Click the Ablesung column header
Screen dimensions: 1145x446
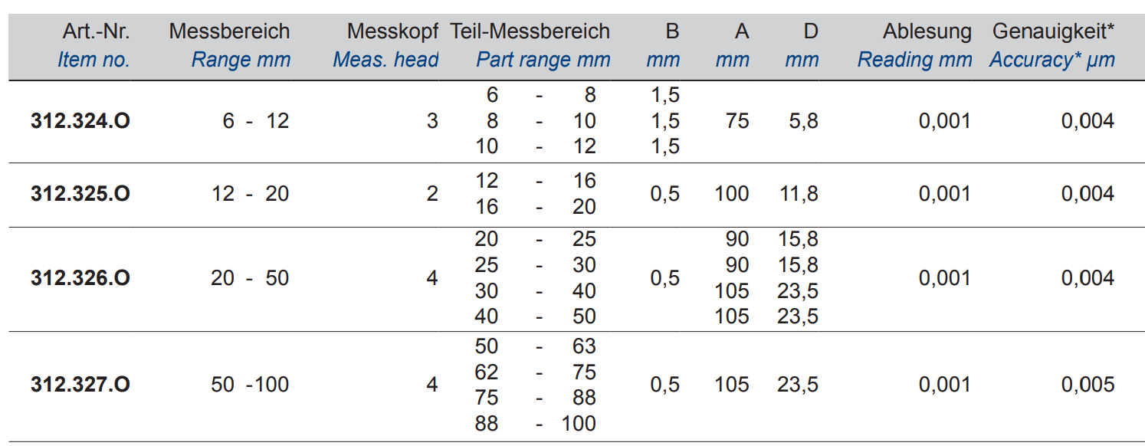tap(927, 31)
